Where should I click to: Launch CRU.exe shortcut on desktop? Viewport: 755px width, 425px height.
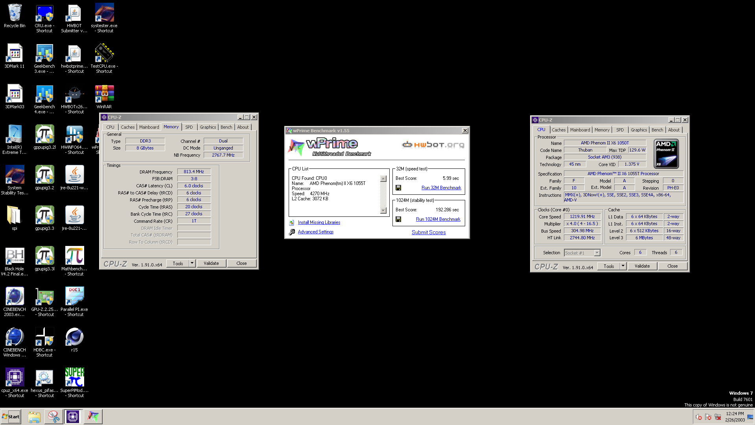(x=44, y=18)
